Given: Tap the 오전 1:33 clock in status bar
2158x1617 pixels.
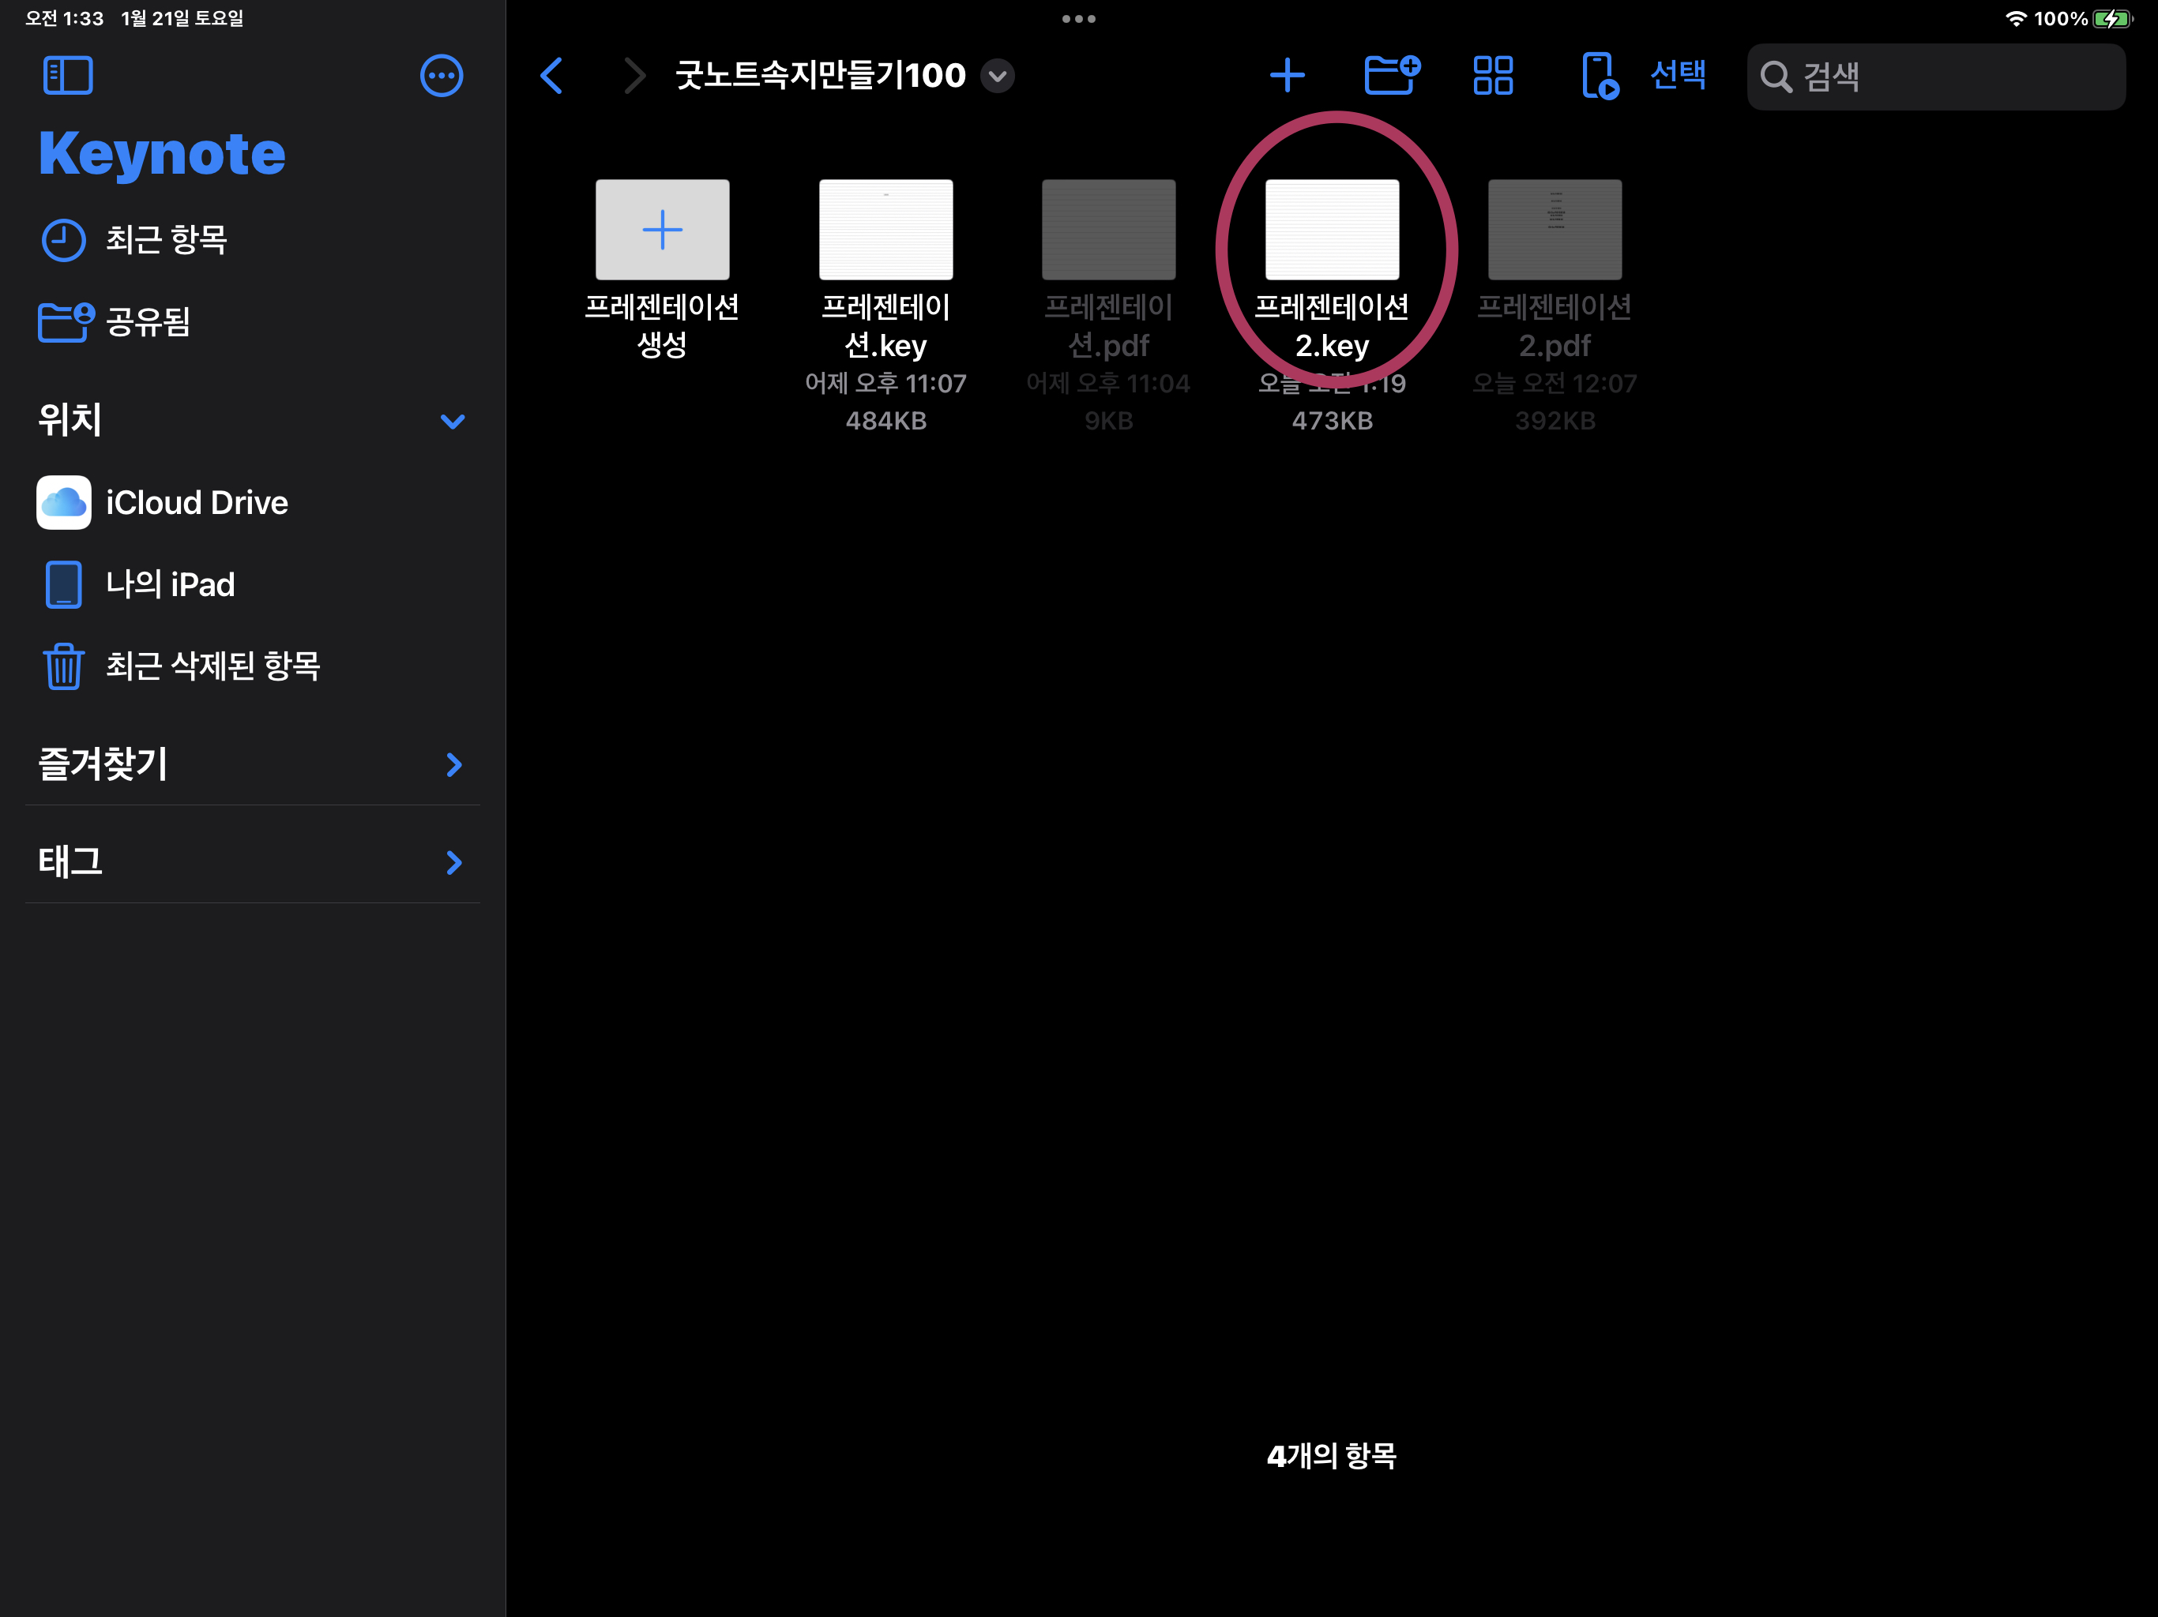Looking at the screenshot, I should (65, 18).
